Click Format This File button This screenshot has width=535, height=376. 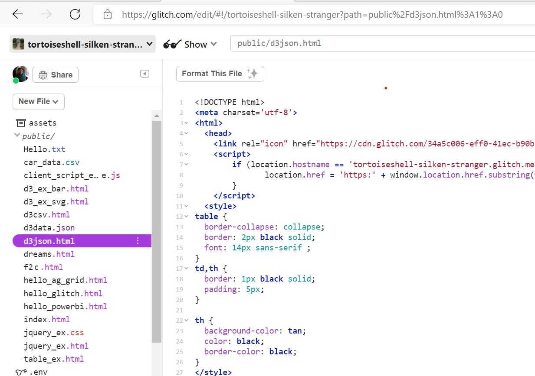point(220,74)
